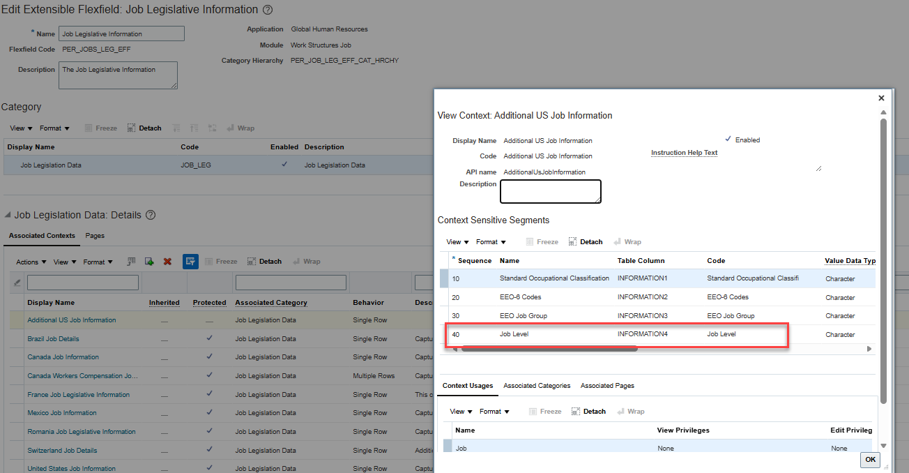Click Protected checkmark for Switzerland Job Details
The image size is (909, 473).
coord(209,450)
